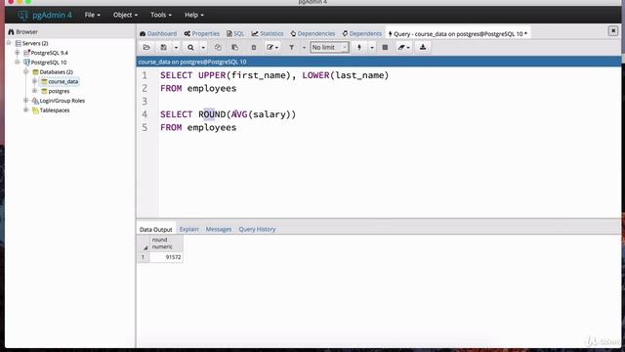Open the Messages tab
This screenshot has width=625, height=352.
click(219, 229)
